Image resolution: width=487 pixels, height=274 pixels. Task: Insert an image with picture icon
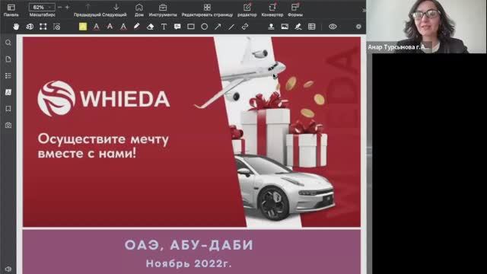click(x=285, y=27)
